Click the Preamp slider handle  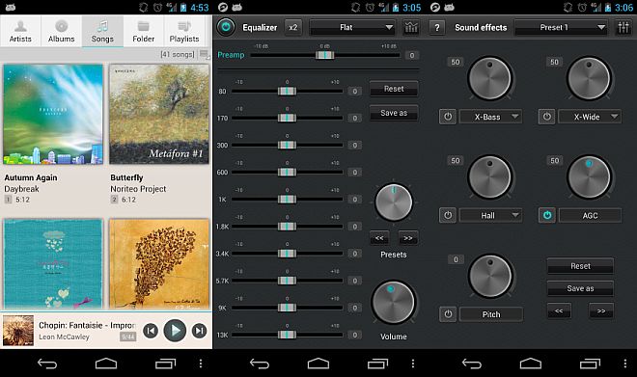(x=325, y=55)
